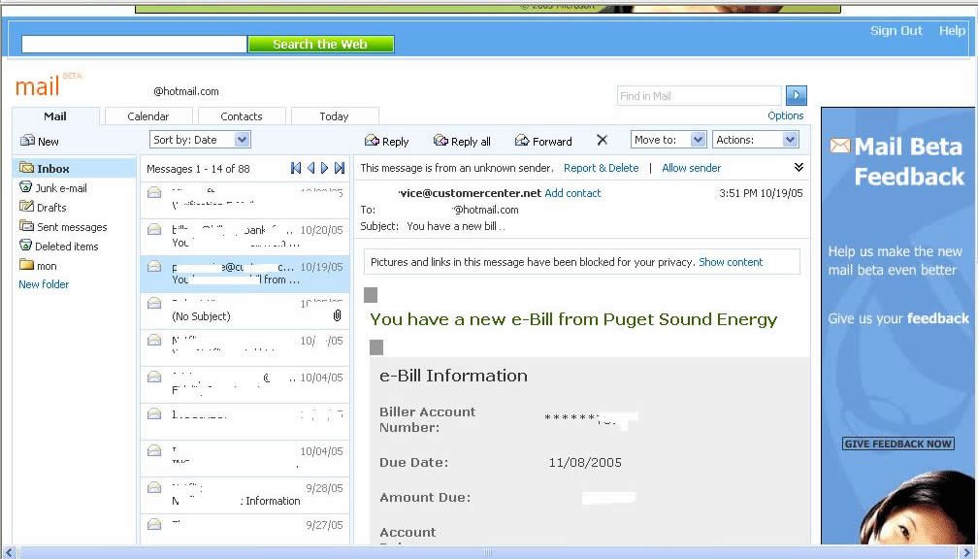This screenshot has height=559, width=978.
Task: Switch to the Contacts tab
Action: pyautogui.click(x=242, y=116)
